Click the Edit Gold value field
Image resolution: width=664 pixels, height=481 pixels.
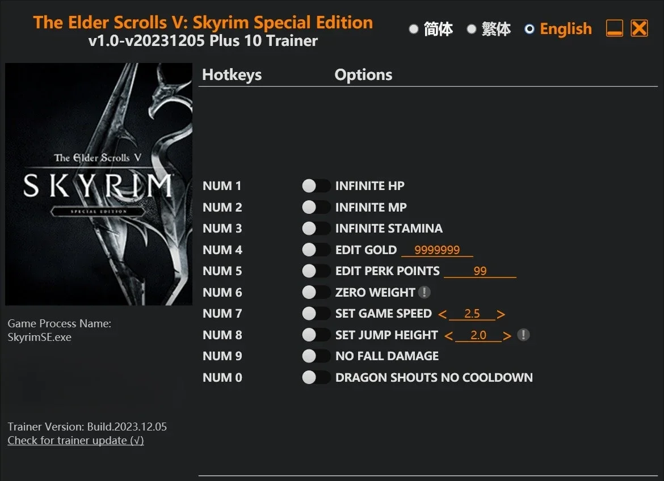[x=437, y=250]
